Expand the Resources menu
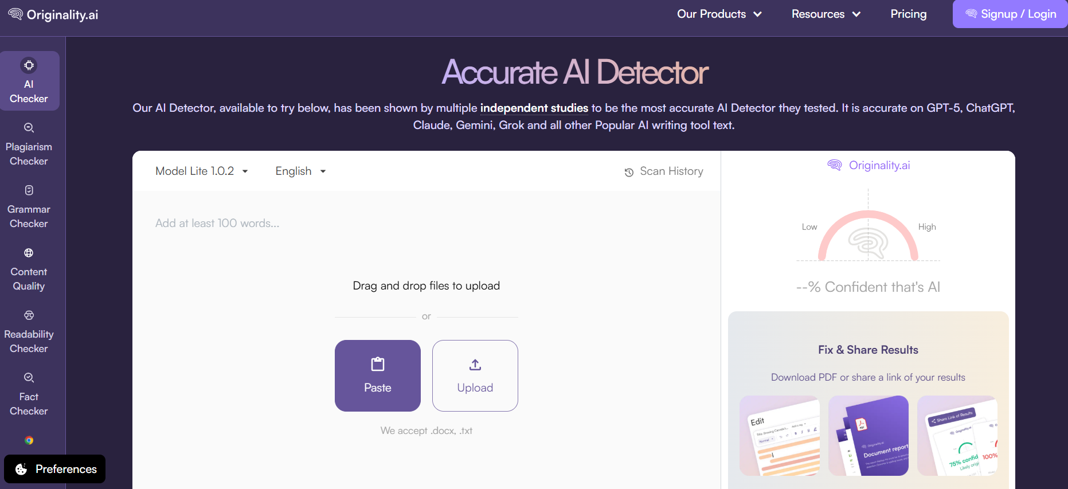The height and width of the screenshot is (489, 1068). tap(826, 14)
